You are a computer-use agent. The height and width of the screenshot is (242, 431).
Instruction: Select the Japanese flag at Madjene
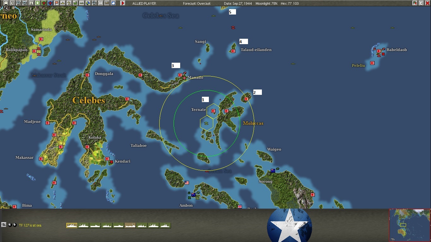48,123
